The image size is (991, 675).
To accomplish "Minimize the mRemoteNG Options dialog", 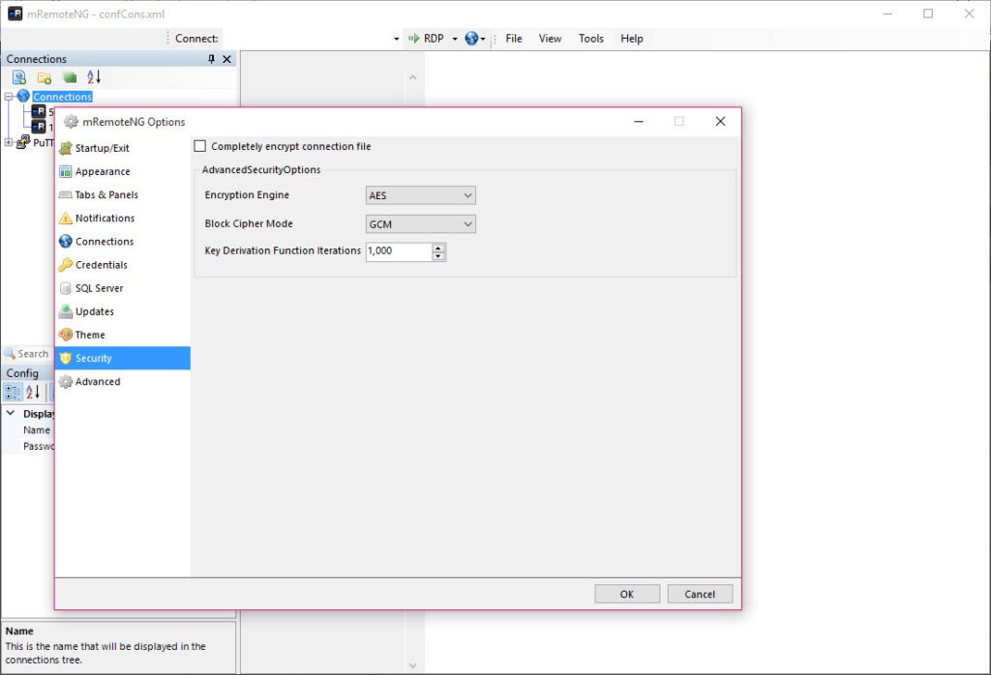I will [639, 121].
